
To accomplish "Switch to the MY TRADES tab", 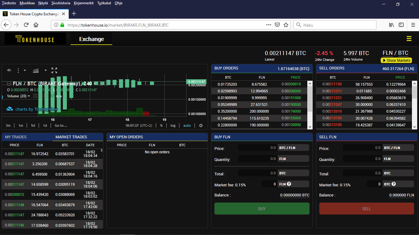I will click(16, 137).
